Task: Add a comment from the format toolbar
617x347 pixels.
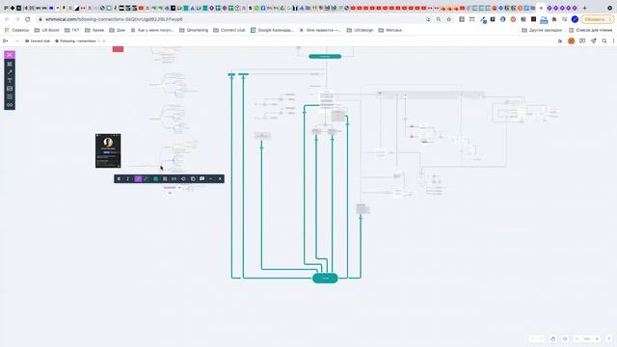Action: [x=201, y=179]
